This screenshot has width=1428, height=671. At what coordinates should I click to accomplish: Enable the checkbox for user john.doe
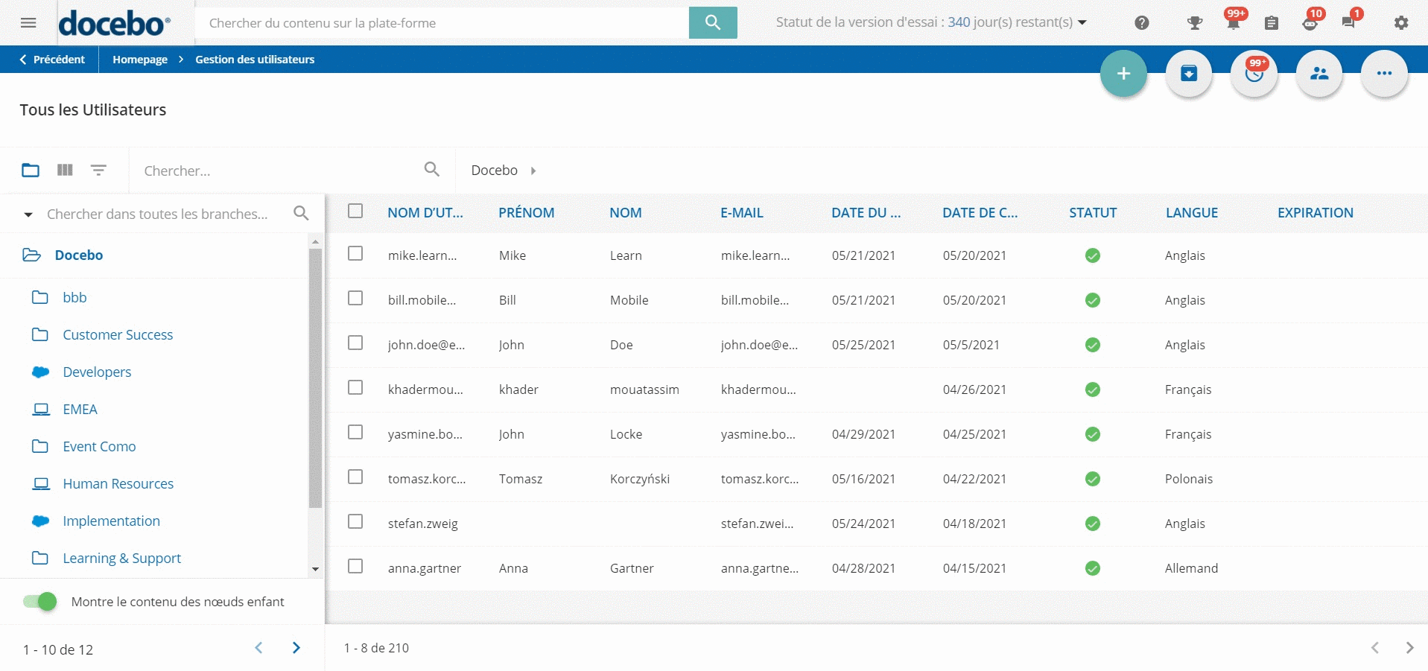[x=355, y=343]
